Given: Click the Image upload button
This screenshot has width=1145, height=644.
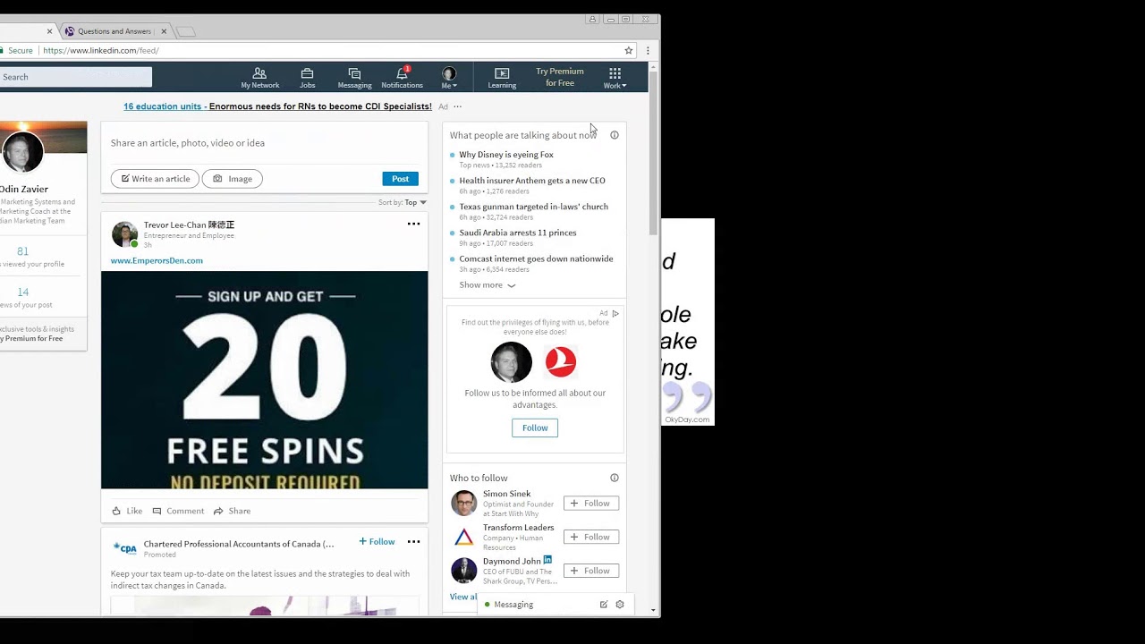Looking at the screenshot, I should (233, 179).
